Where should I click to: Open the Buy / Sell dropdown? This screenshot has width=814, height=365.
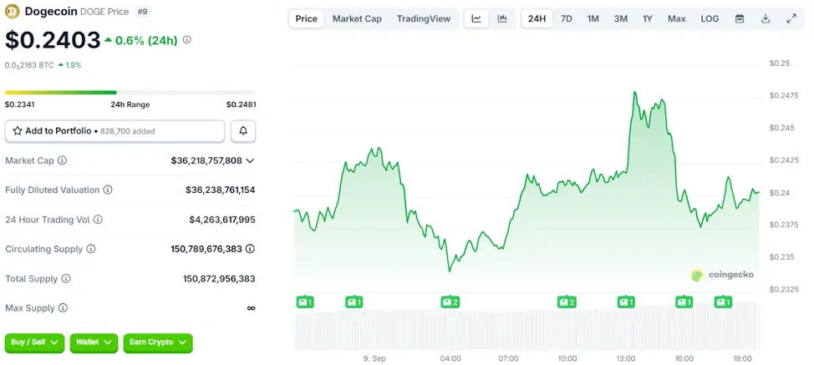point(35,342)
